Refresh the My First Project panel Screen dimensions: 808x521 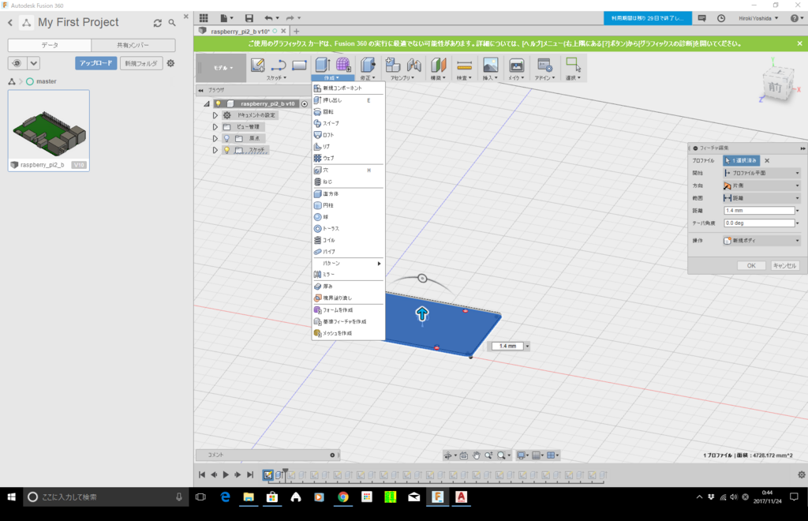coord(157,23)
